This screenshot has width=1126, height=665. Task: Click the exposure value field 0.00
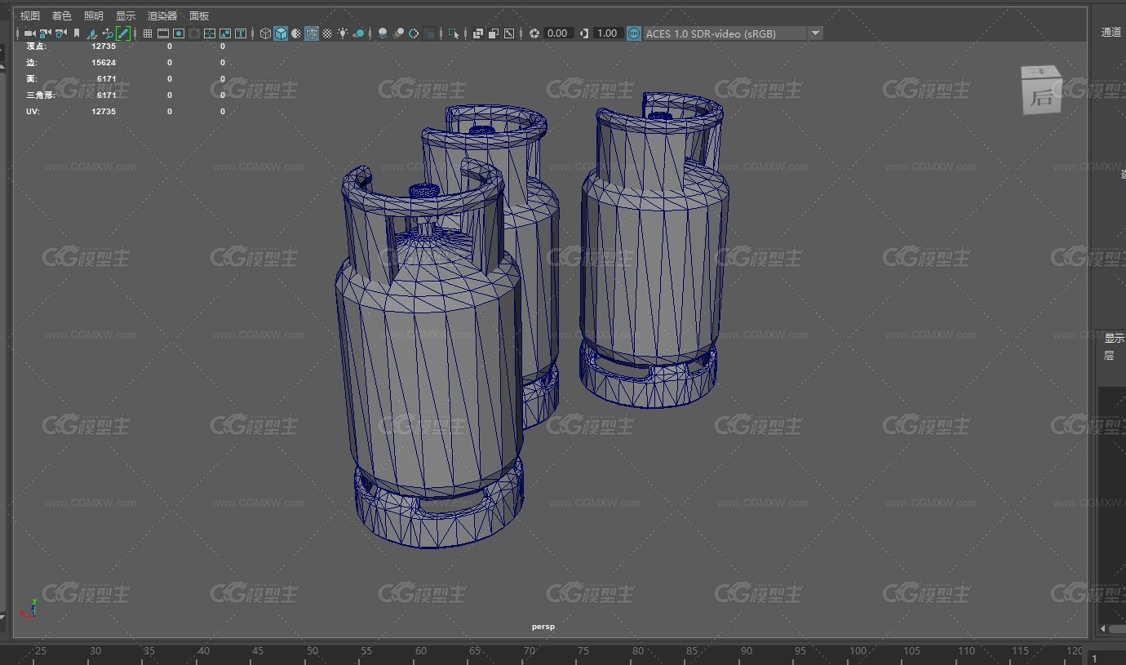click(x=558, y=33)
